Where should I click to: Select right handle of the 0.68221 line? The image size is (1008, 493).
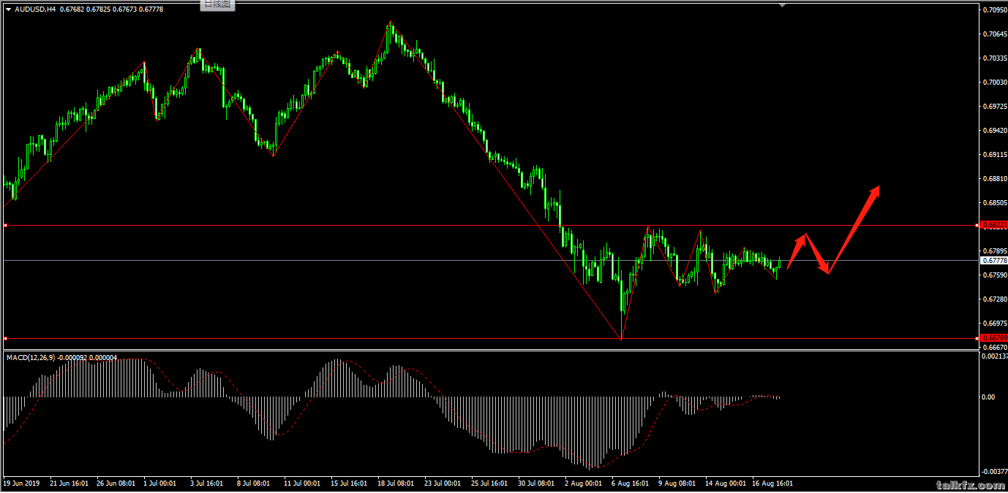[977, 226]
